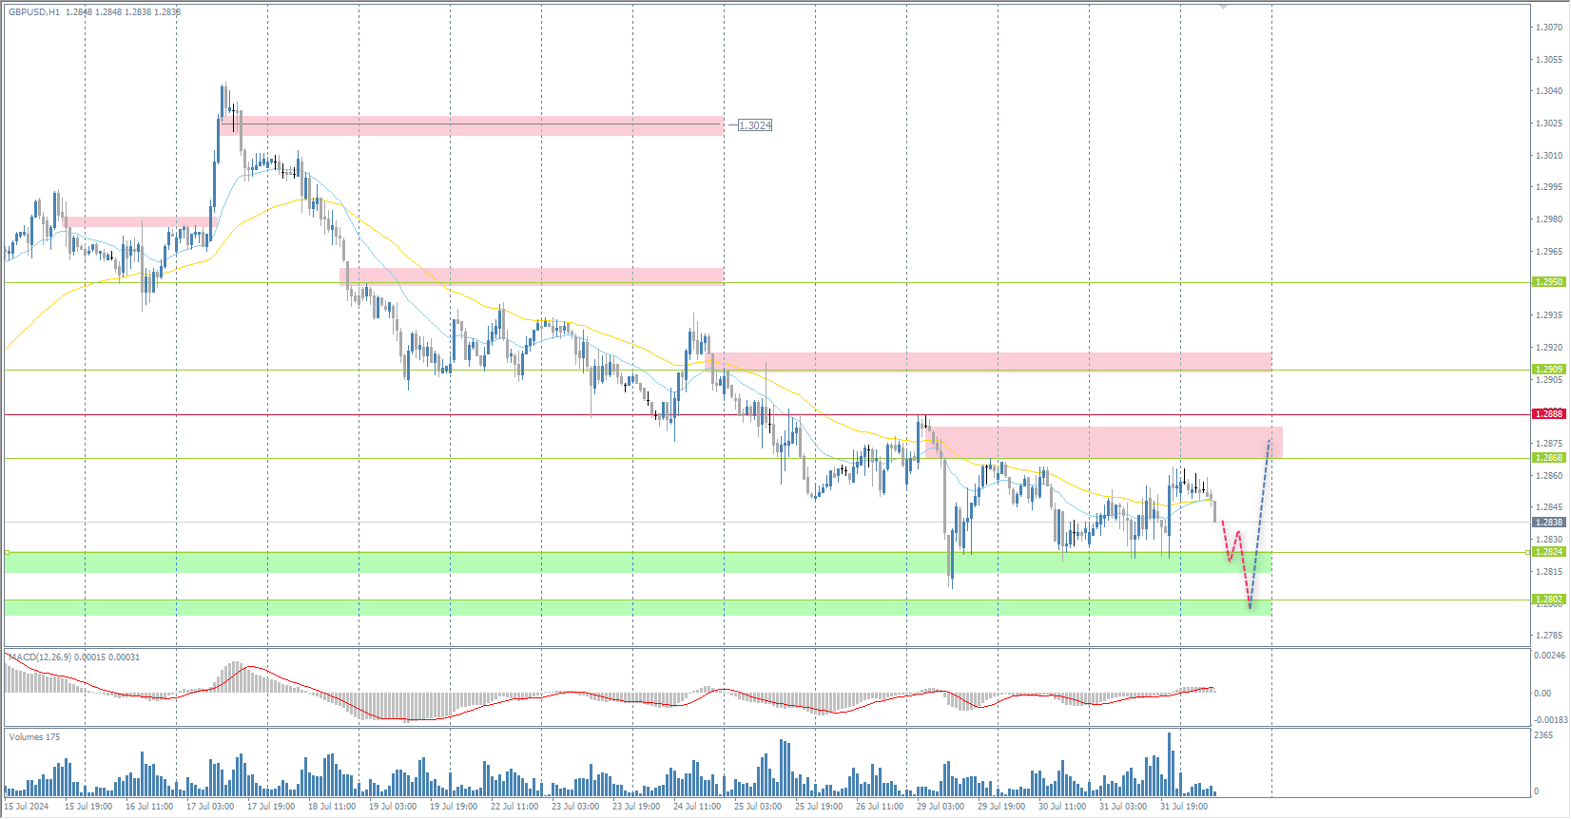Select the green 1.2824 price level tag
1571x819 pixels.
[1549, 552]
